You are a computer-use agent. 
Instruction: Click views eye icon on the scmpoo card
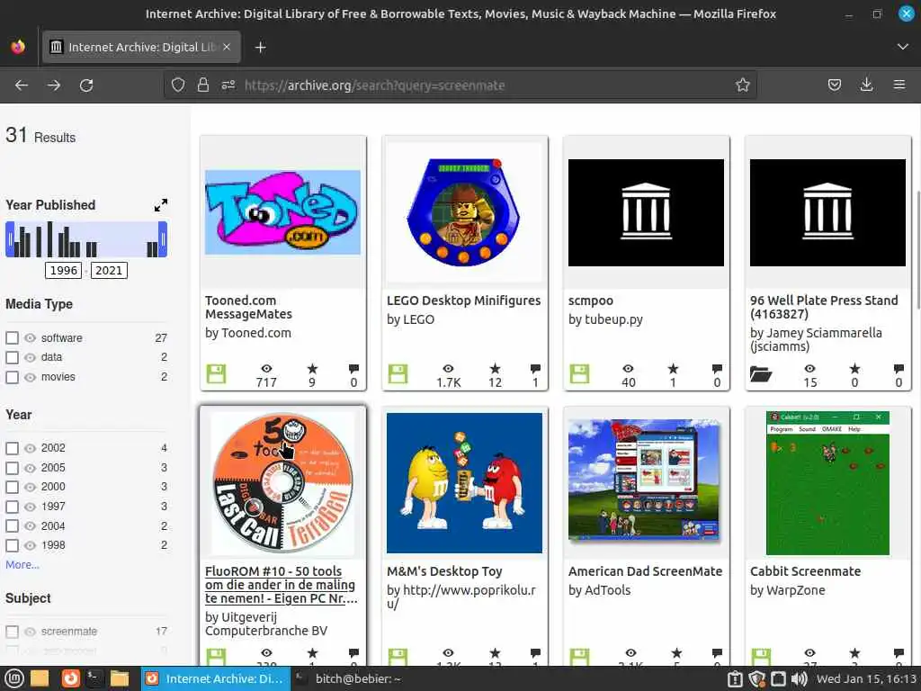point(628,368)
